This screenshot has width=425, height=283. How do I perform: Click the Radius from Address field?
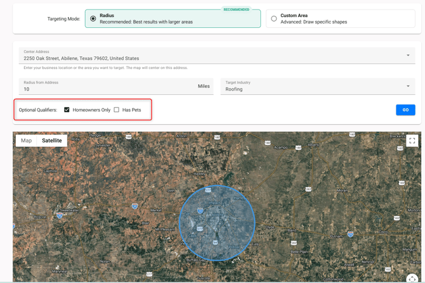tap(108, 89)
